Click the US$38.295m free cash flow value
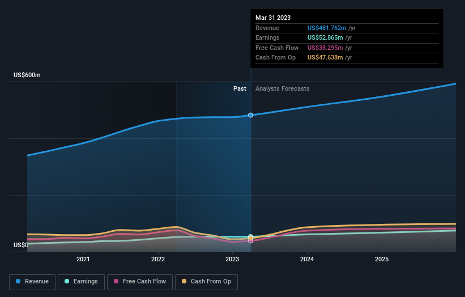 point(325,48)
